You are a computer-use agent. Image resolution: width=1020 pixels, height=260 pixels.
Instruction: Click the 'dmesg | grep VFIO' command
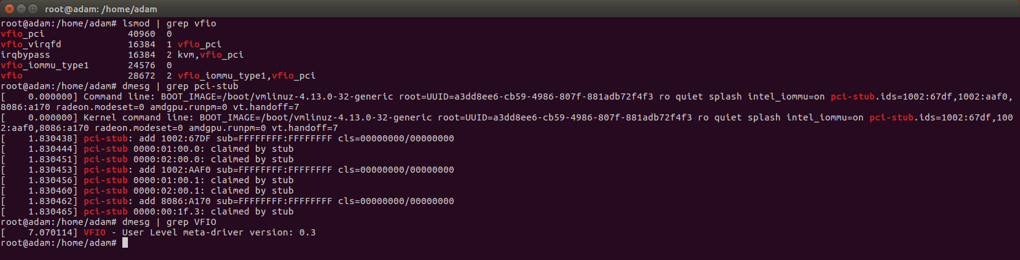point(169,222)
